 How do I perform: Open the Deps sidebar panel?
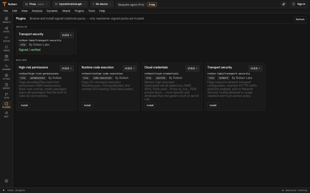coord(6,58)
